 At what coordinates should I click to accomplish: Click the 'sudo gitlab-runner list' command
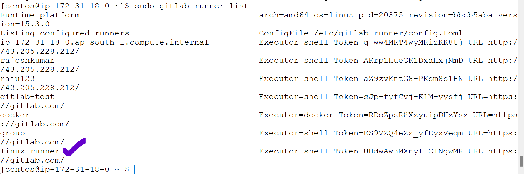pos(191,6)
